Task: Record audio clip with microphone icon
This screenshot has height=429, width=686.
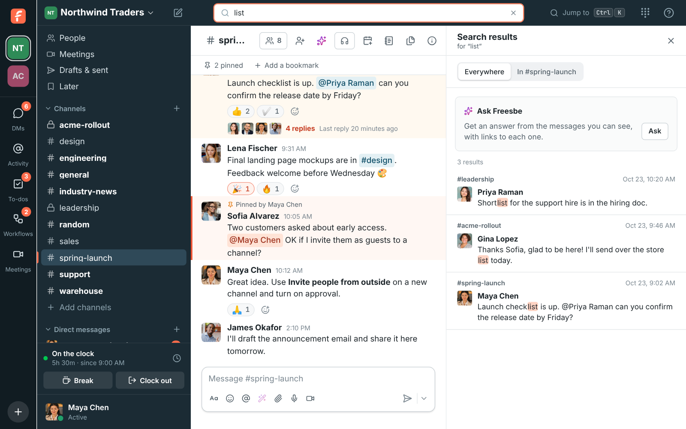Action: 294,399
